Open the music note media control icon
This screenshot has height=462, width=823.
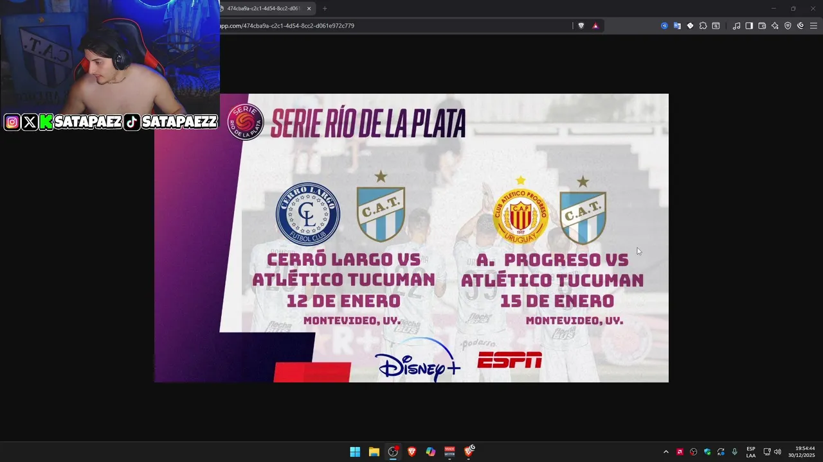tap(736, 26)
